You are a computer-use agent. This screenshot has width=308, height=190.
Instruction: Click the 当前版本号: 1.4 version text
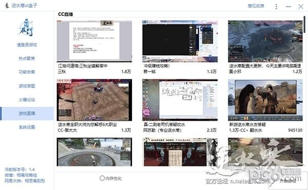tap(20, 170)
